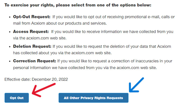This screenshot has height=112, width=183.
Task: Click the bold 'Access Request:' label
Action: (x=31, y=31)
